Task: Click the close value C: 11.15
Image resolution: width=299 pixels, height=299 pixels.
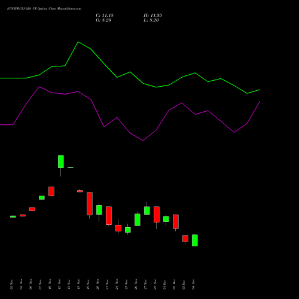Action: (x=105, y=16)
